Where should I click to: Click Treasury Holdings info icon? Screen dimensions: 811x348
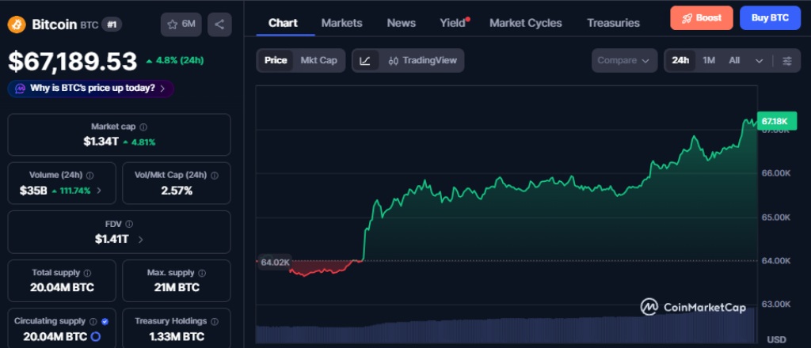point(214,321)
